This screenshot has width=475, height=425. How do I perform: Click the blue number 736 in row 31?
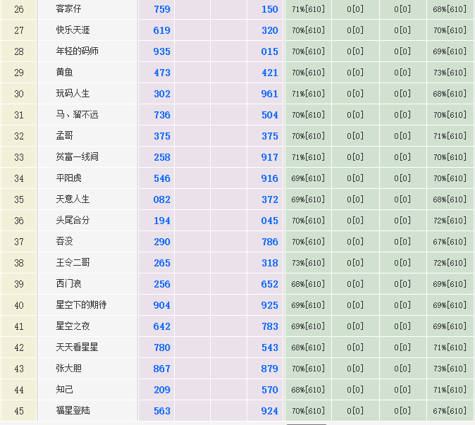[x=162, y=115]
